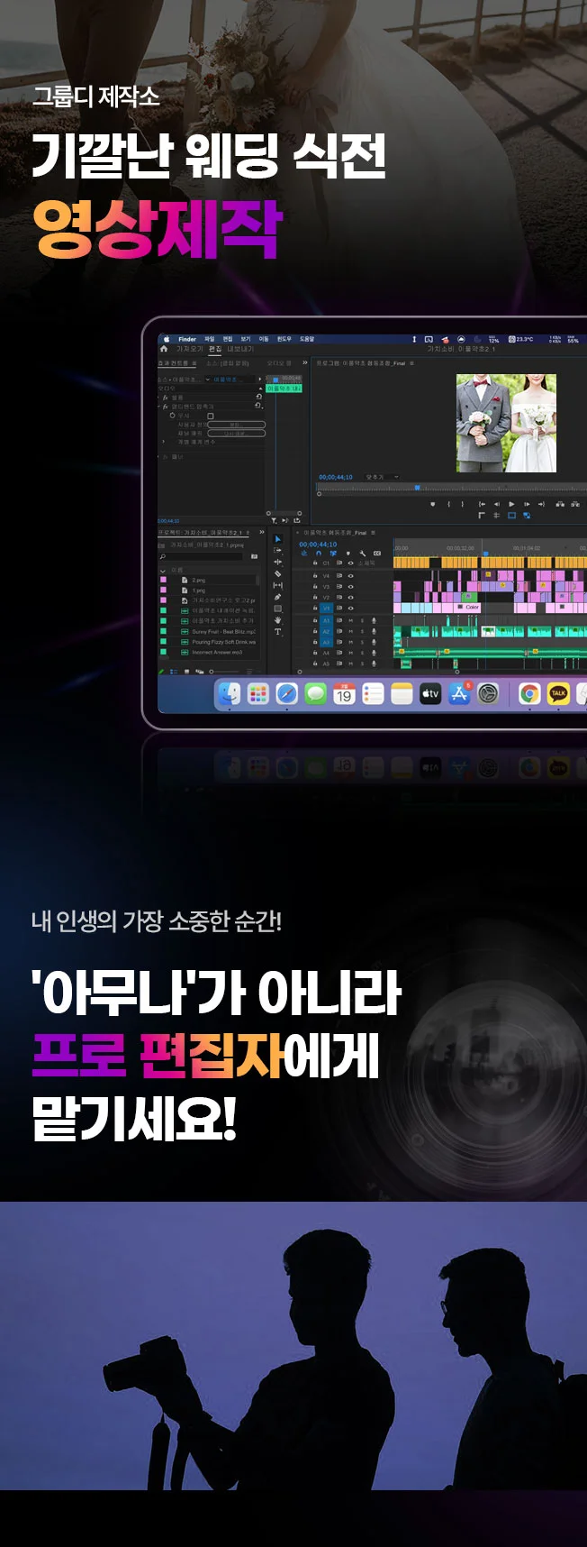This screenshot has height=1547, width=587.
Task: Open Messages from the Dock
Action: [x=316, y=693]
